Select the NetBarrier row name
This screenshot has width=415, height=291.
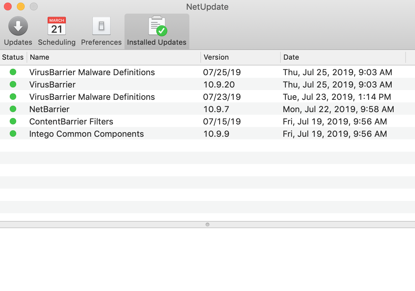click(49, 109)
